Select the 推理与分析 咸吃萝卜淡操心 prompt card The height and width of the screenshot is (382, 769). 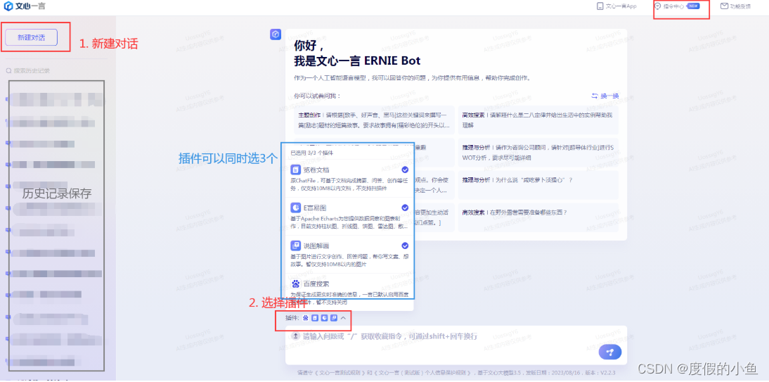point(538,185)
